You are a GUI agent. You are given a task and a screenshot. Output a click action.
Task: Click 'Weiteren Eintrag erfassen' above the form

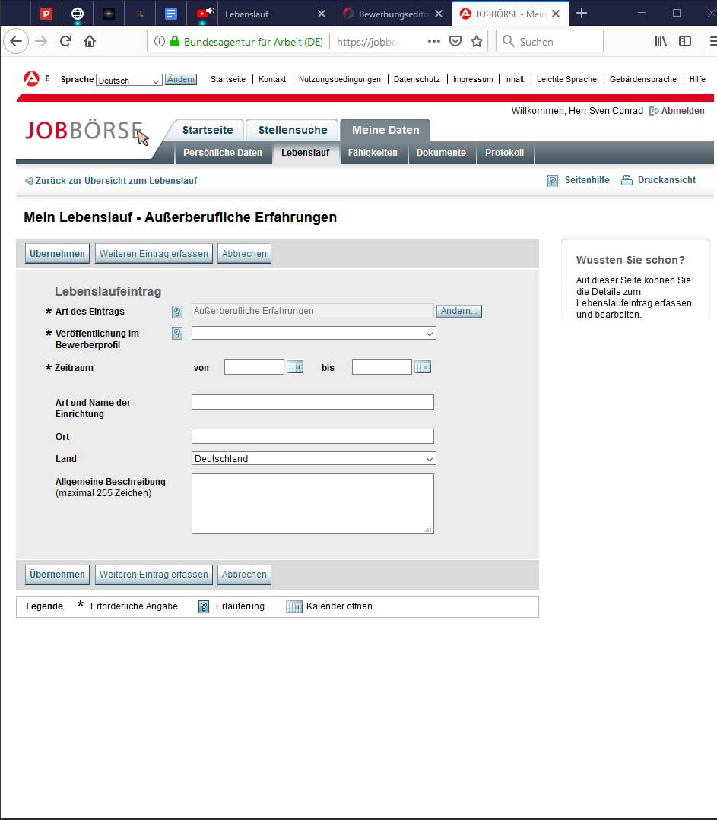click(154, 254)
